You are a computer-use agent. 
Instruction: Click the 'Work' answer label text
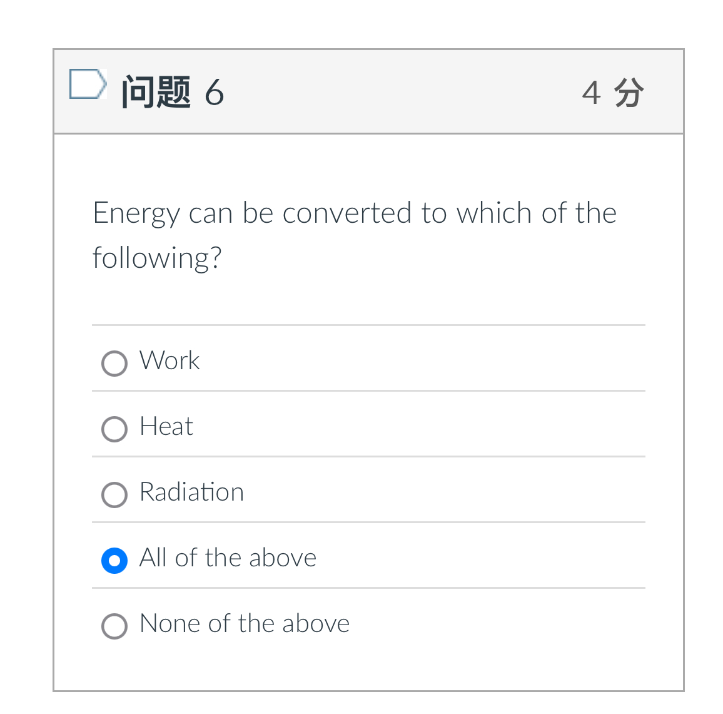[x=169, y=361]
